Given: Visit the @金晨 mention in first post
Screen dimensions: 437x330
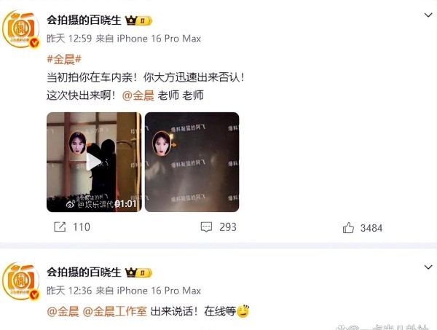Looking at the screenshot, I should coord(138,95).
